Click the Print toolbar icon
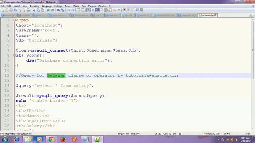The width and height of the screenshot is (255, 143). tap(28, 10)
